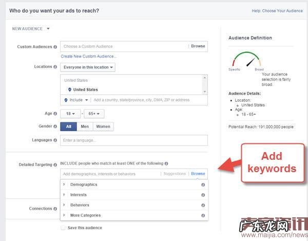Image resolution: width=308 pixels, height=241 pixels.
Task: Check the Save this audience checkbox
Action: [63, 228]
